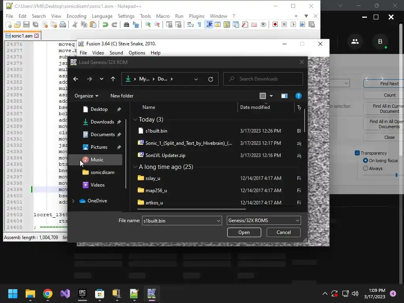The width and height of the screenshot is (404, 303).
Task: Click Cancel button in Load ROM dialog
Action: pyautogui.click(x=283, y=232)
